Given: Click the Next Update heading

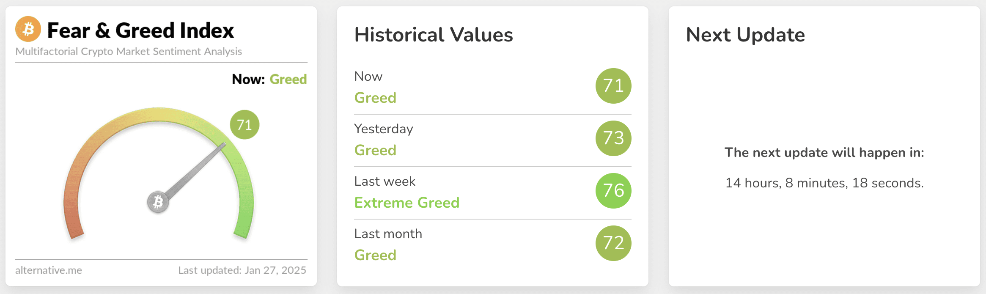Looking at the screenshot, I should coord(745,35).
